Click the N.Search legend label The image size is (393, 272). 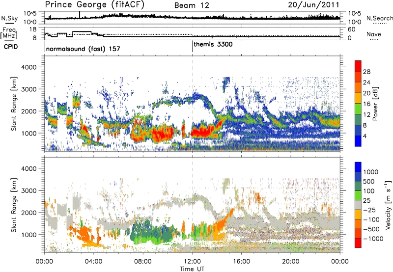(x=379, y=18)
